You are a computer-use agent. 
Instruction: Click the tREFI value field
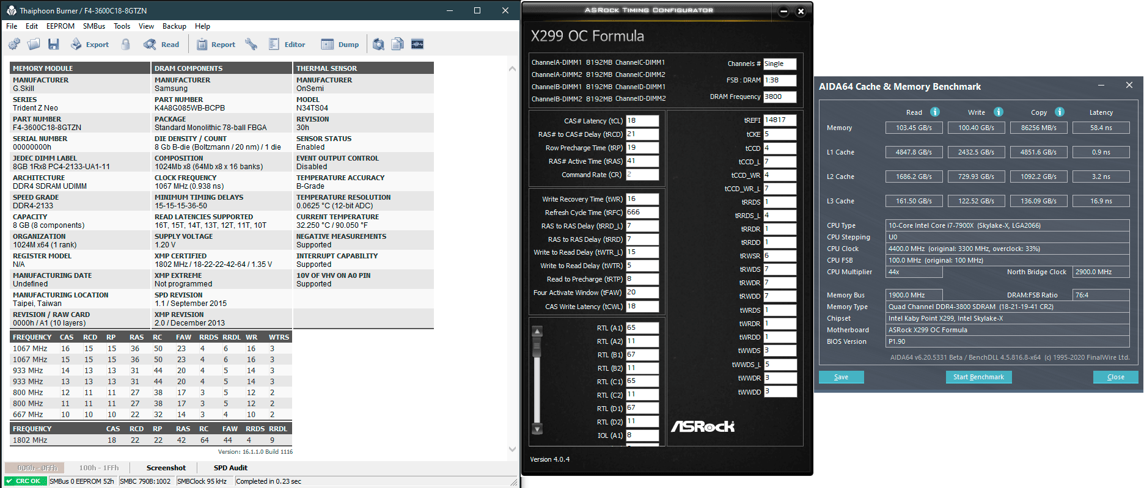coord(780,120)
